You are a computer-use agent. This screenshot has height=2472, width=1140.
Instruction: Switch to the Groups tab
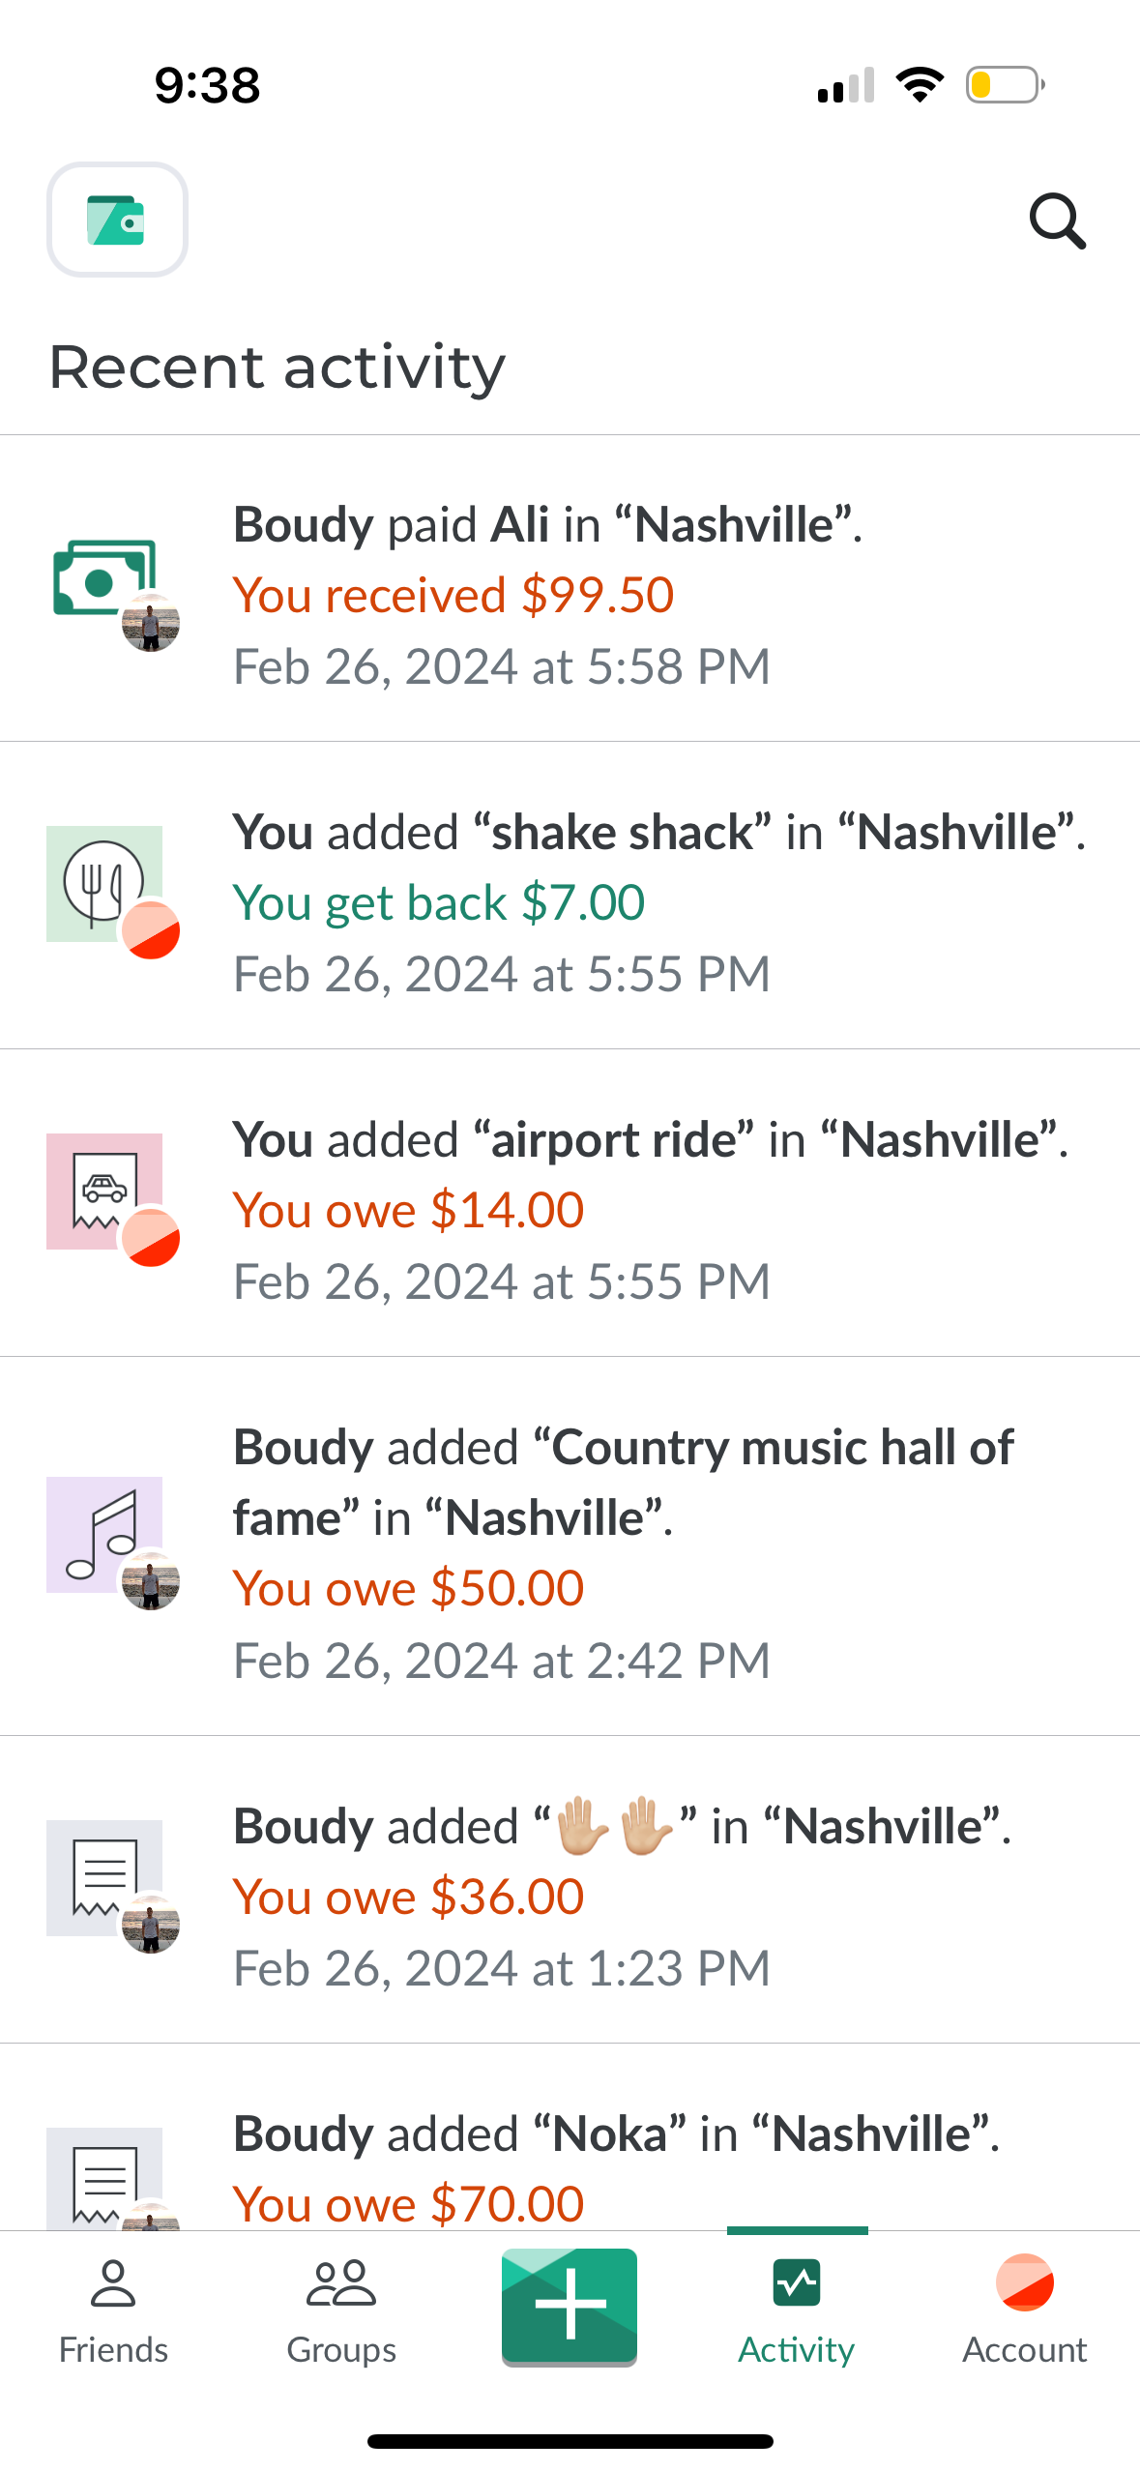[x=341, y=2310]
